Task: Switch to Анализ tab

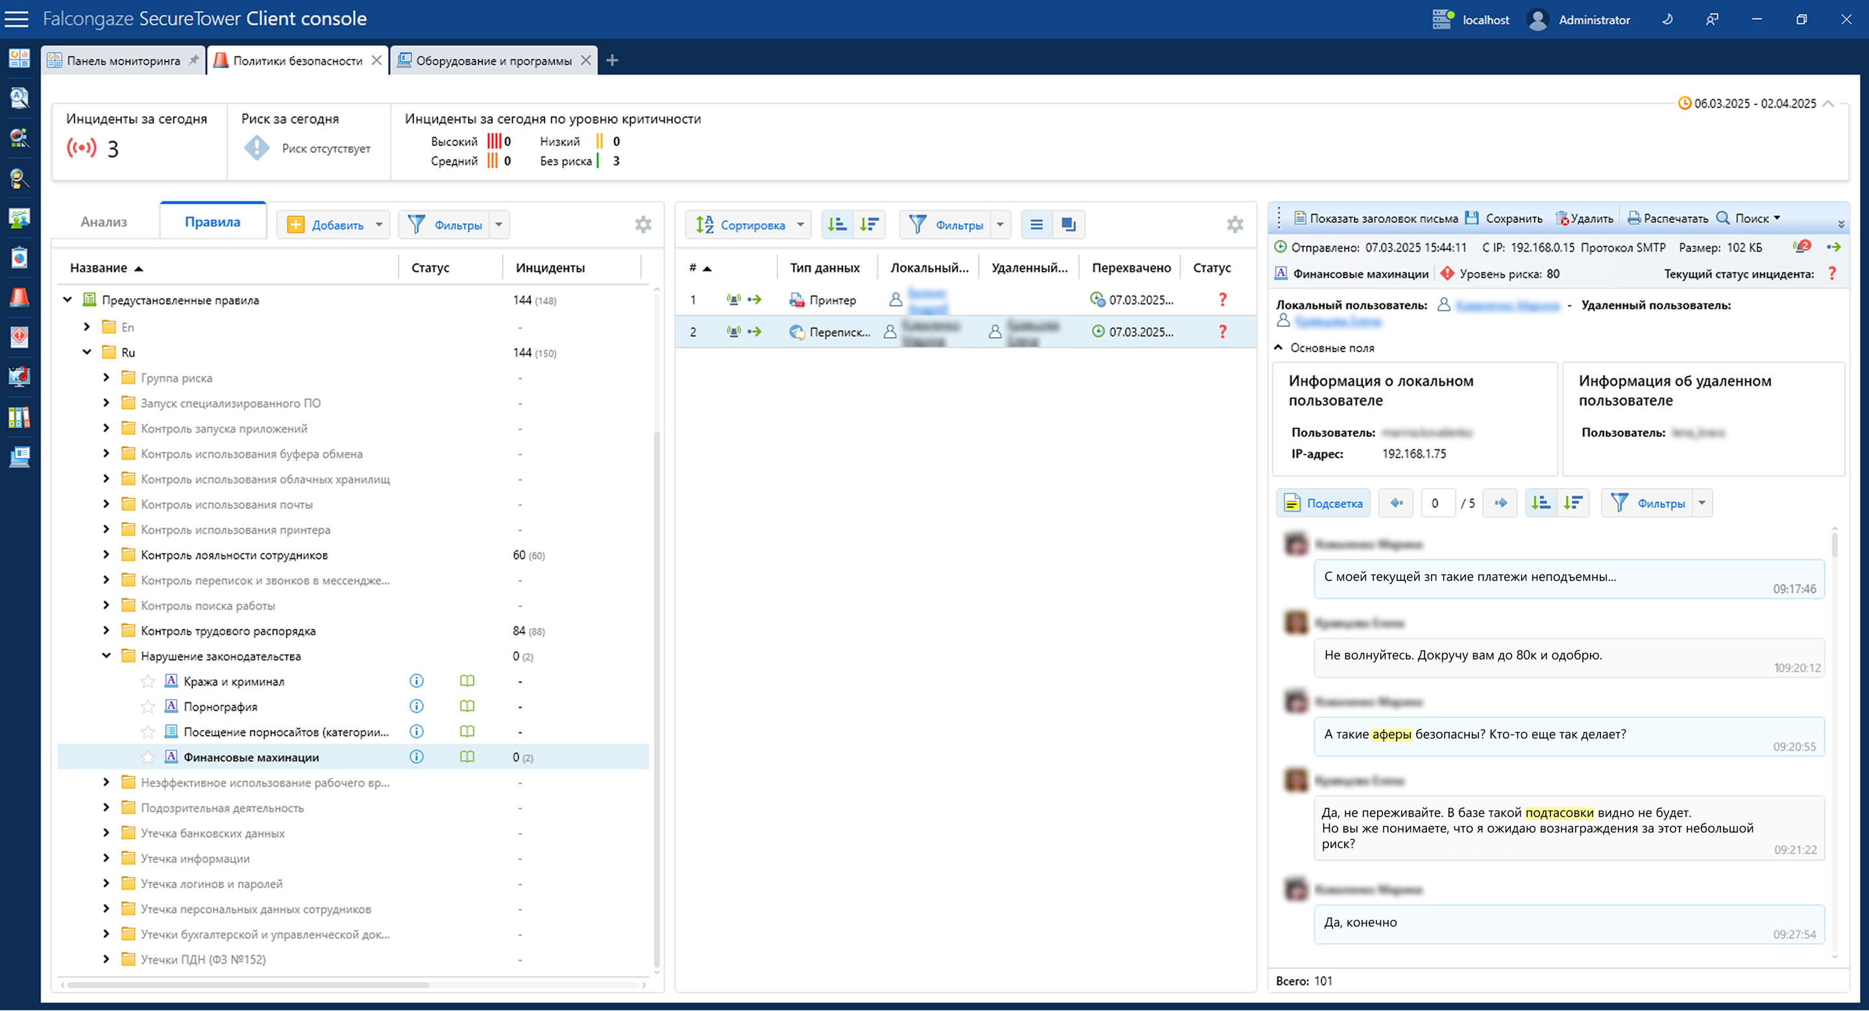Action: (x=104, y=222)
